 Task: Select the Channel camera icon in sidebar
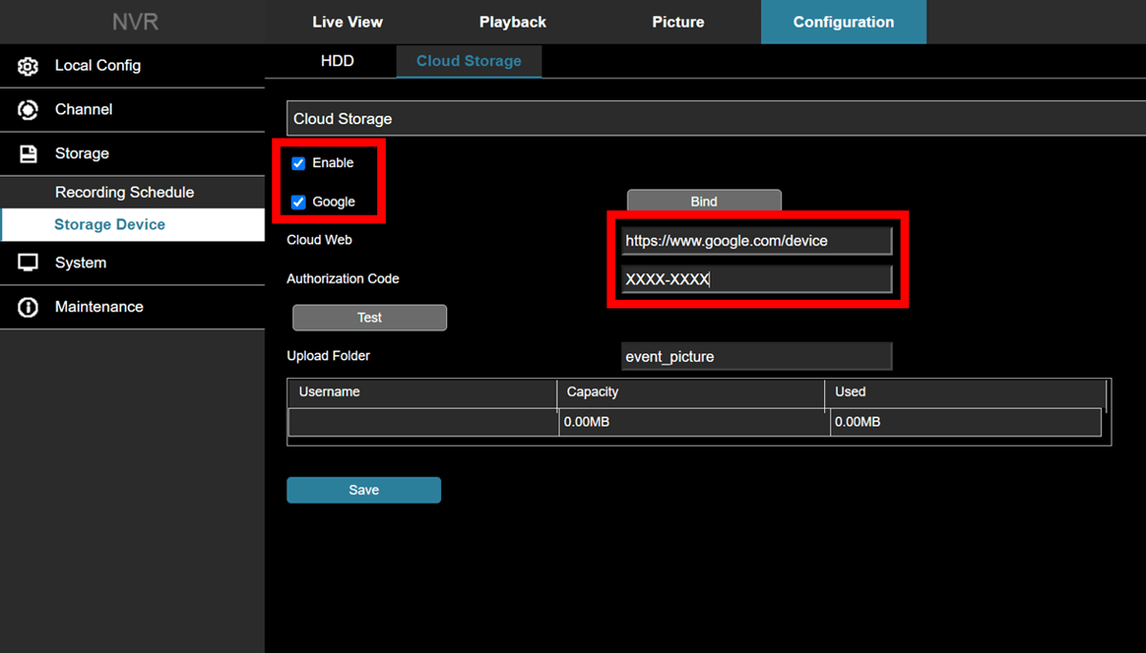point(27,110)
